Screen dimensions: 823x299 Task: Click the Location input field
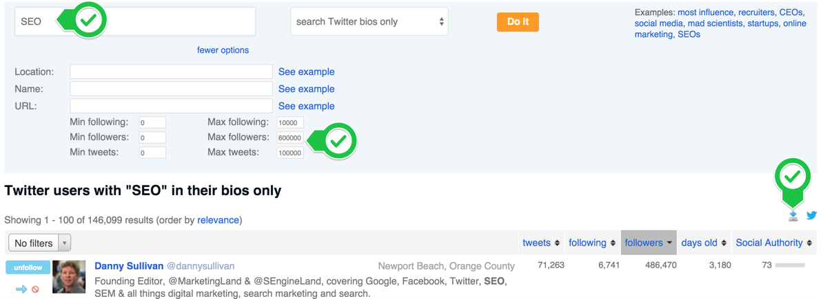point(171,71)
